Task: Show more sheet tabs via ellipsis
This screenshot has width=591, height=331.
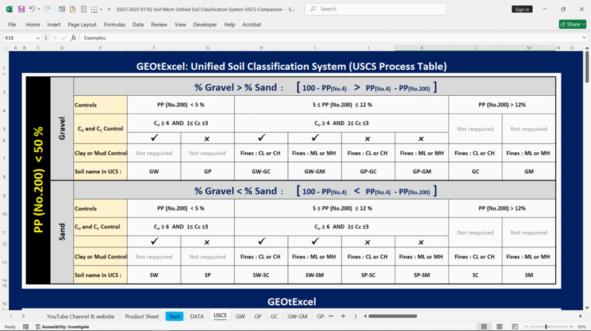Action: point(331,316)
